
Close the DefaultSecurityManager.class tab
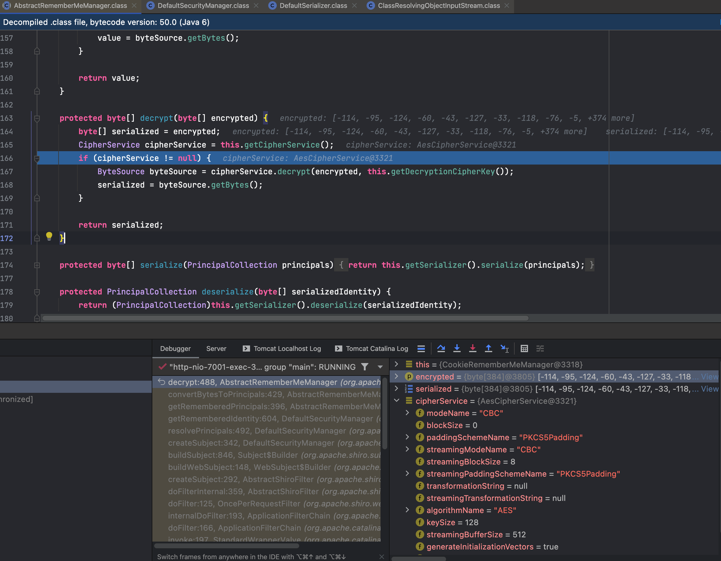256,5
